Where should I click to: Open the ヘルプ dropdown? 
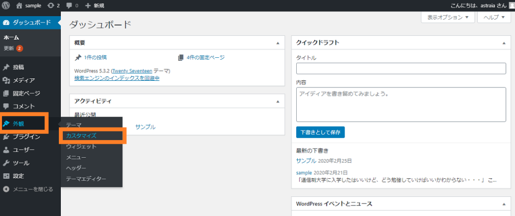pyautogui.click(x=494, y=17)
